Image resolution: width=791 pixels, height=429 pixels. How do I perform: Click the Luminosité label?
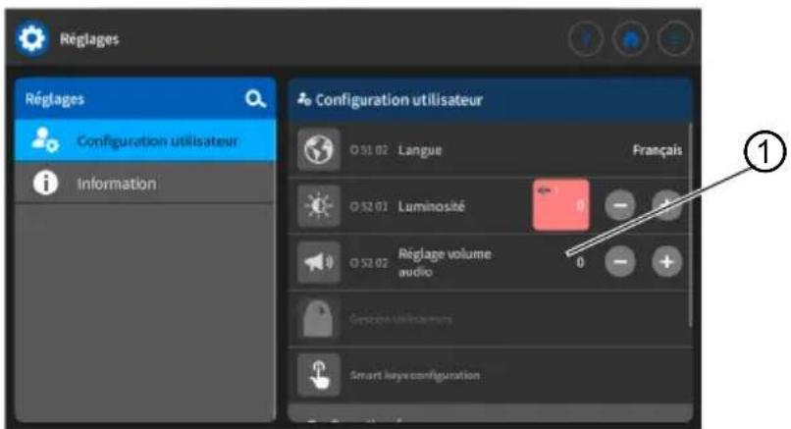coord(431,206)
